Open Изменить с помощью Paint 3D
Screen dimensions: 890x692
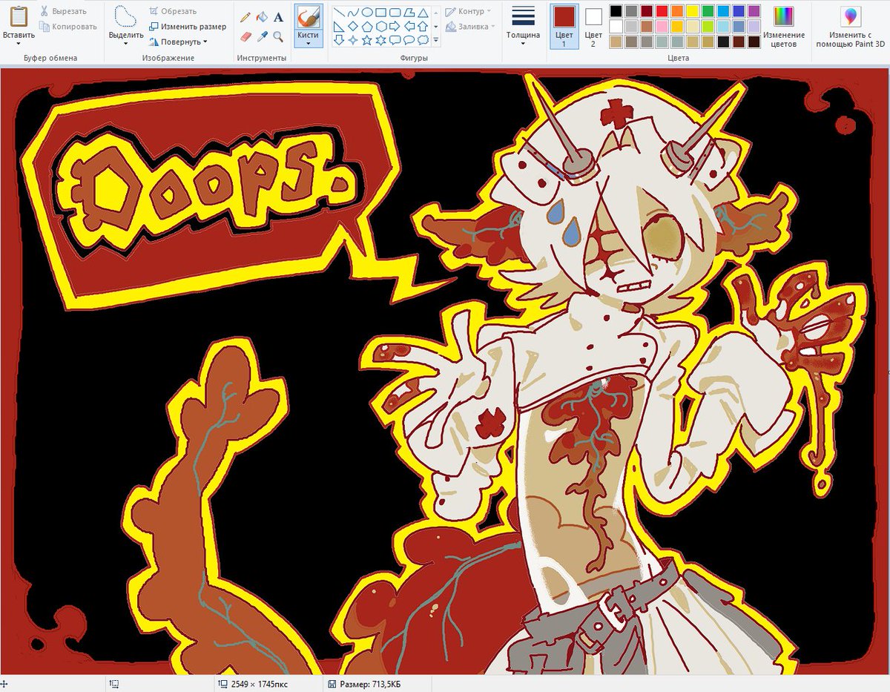(x=850, y=27)
